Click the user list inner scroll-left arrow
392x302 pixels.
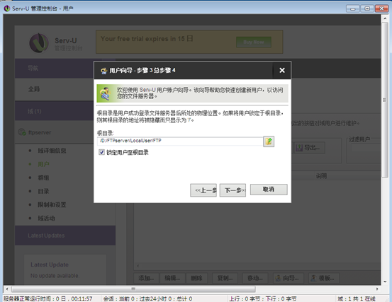coord(138,266)
